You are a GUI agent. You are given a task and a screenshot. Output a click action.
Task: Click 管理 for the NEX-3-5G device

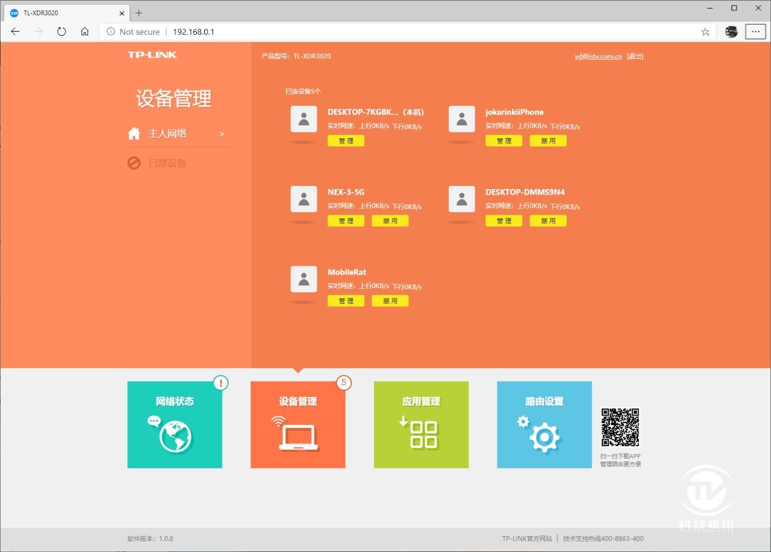point(345,221)
